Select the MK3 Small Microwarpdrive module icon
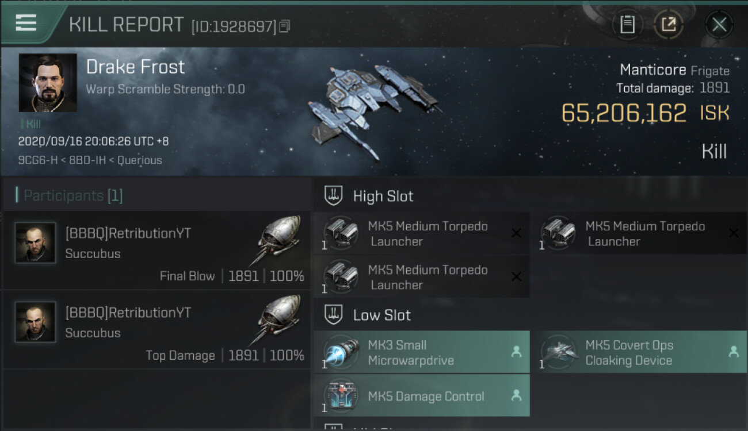Viewport: 748px width, 431px height. [341, 352]
